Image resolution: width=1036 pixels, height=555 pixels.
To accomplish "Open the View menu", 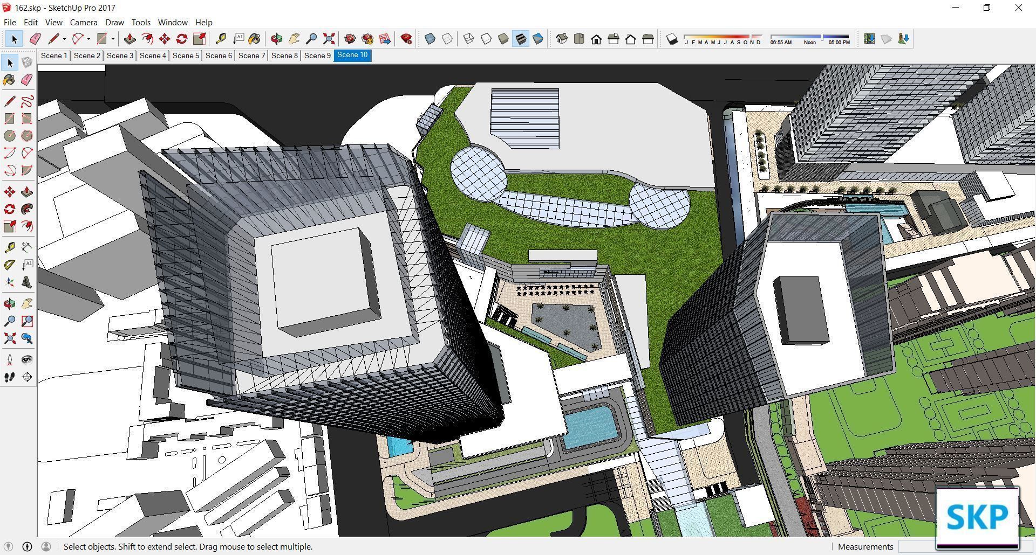I will pos(53,22).
